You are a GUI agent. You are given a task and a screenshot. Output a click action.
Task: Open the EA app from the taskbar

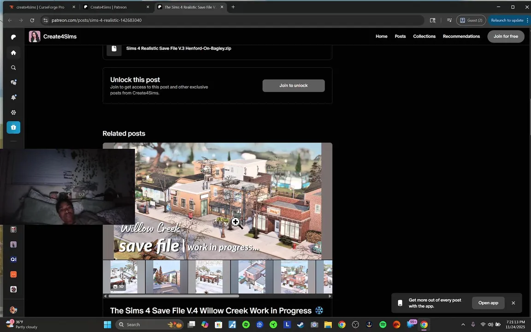[x=396, y=325]
